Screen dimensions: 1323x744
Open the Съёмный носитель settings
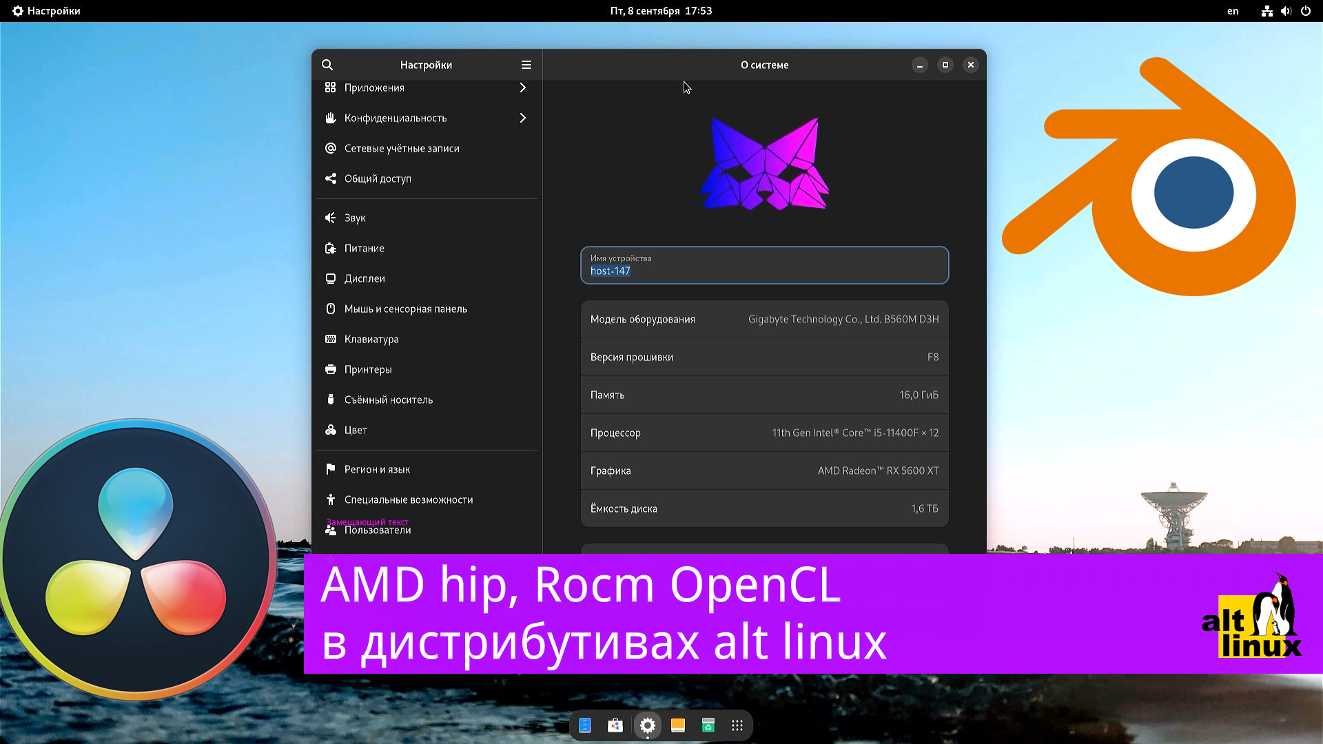(x=331, y=400)
